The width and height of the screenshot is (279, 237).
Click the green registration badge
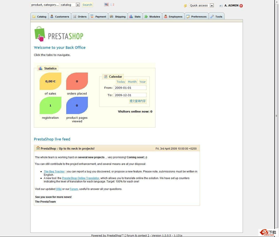pos(51,105)
